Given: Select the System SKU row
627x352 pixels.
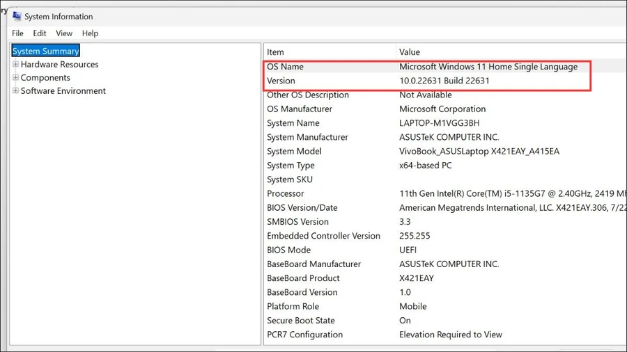Looking at the screenshot, I should pyautogui.click(x=290, y=179).
